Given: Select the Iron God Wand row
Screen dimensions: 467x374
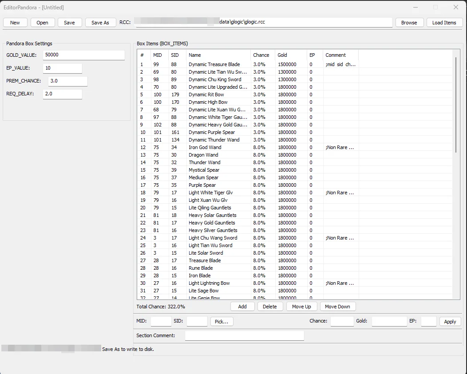Looking at the screenshot, I should click(296, 147).
